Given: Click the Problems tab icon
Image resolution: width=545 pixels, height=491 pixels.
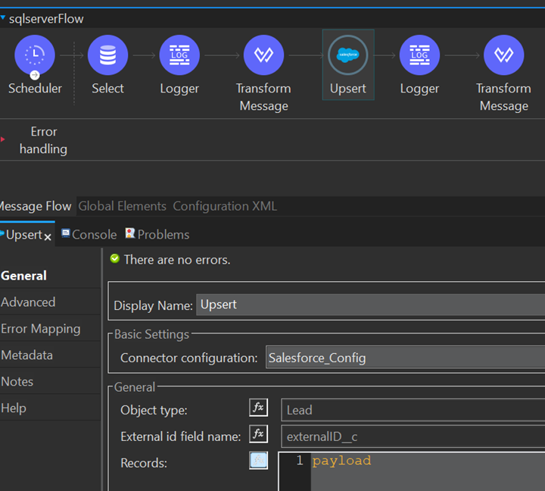Looking at the screenshot, I should point(130,233).
